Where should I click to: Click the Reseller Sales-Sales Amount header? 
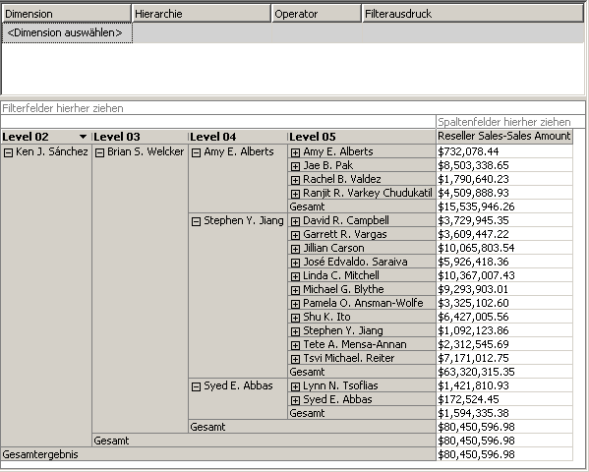tap(504, 136)
